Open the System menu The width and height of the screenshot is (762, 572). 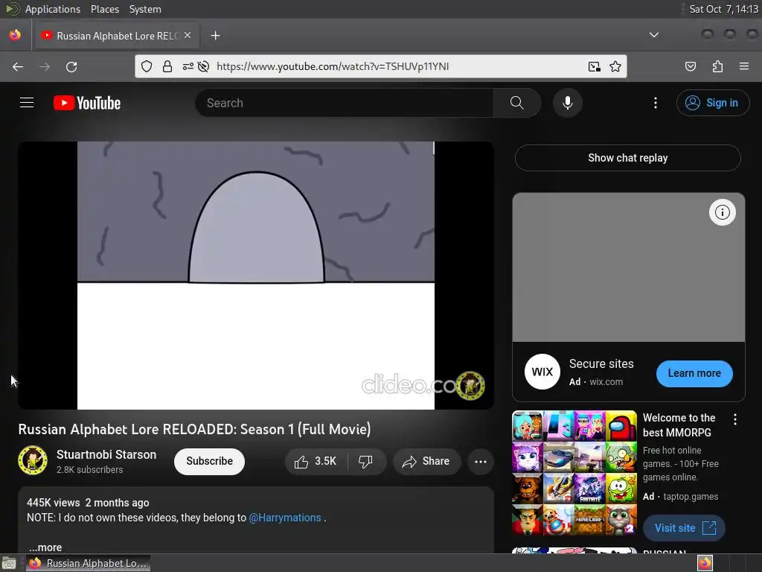[145, 9]
